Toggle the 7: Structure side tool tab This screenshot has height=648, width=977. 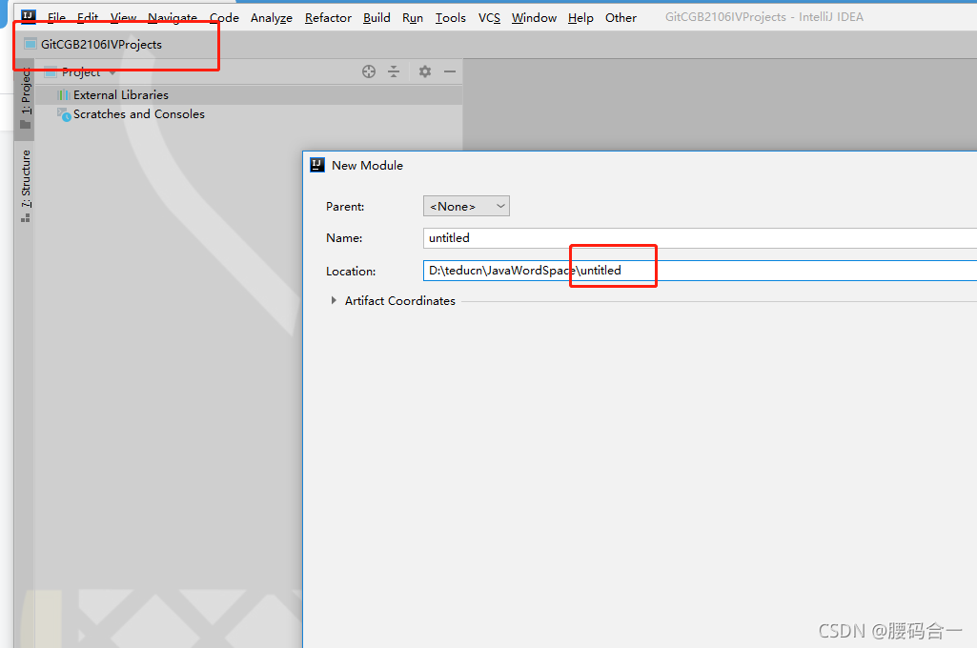coord(25,186)
